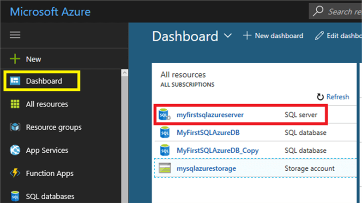
Task: Create a New dashboard
Action: [x=273, y=36]
